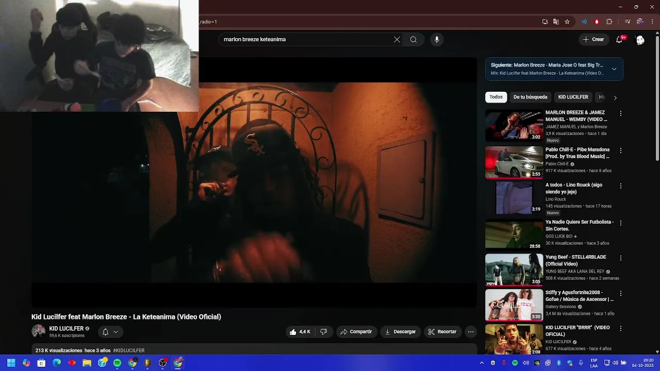Screen dimensions: 660x371
Task: Open the Windows Start button
Action: pyautogui.click(x=11, y=363)
